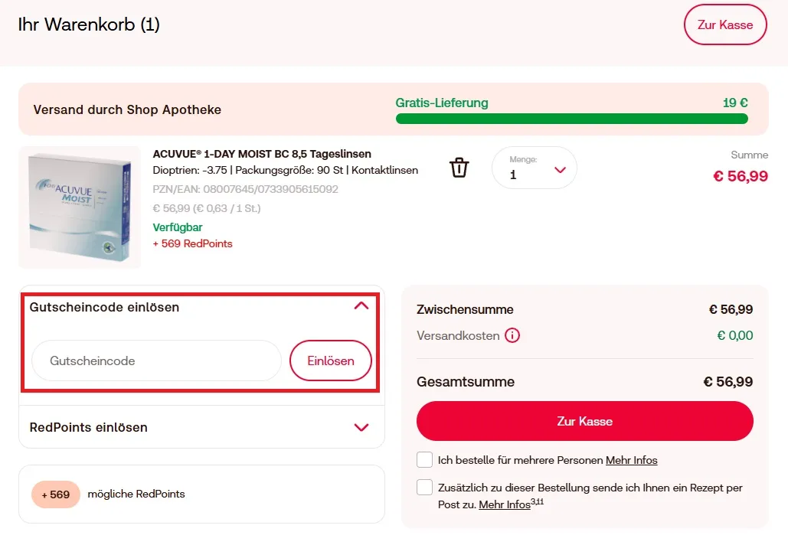Click the green 'Verfügbar' availability text
788x545 pixels.
click(177, 227)
